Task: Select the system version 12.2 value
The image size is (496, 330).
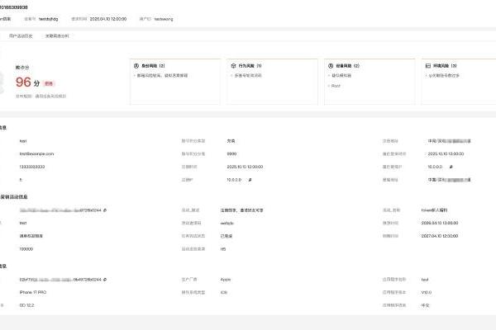Action: coord(27,305)
